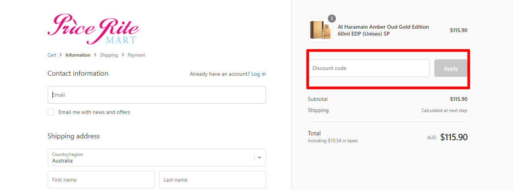Focus the Email input field
This screenshot has width=513, height=190.
coord(157,95)
